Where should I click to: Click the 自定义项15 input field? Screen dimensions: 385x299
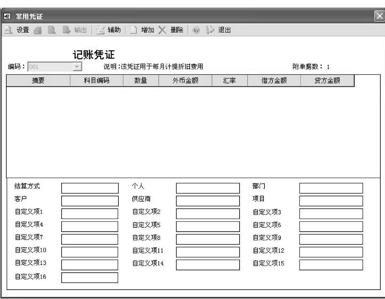pyautogui.click(x=331, y=265)
